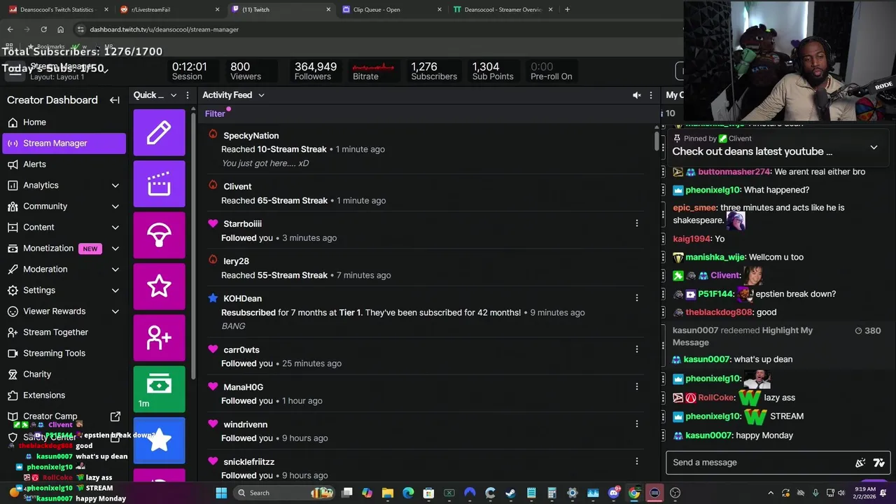
Task: Open Extensions in the sidebar
Action: coord(64,395)
